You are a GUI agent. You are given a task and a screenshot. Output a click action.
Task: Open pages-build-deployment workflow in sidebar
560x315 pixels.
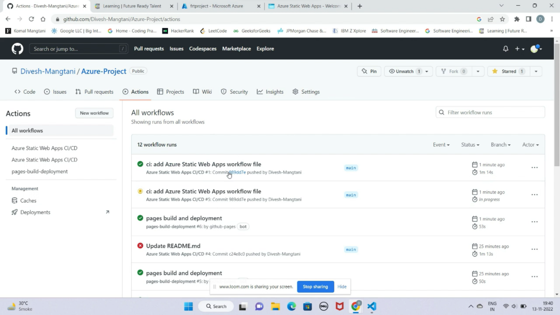(39, 171)
